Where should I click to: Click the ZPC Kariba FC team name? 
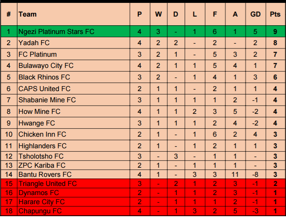click(39, 165)
